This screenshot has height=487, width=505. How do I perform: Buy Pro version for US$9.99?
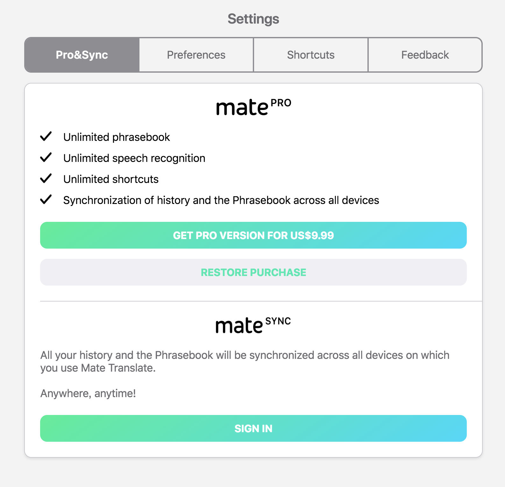coord(253,235)
